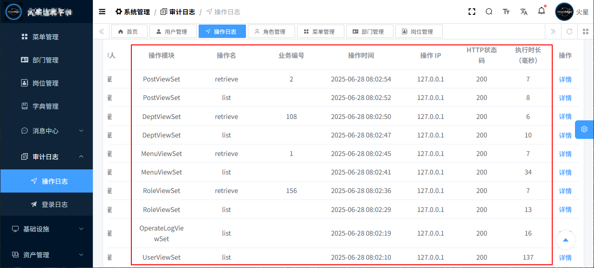Switch to the 用户管理 tab
Viewport: 594px width, 268px height.
click(171, 31)
